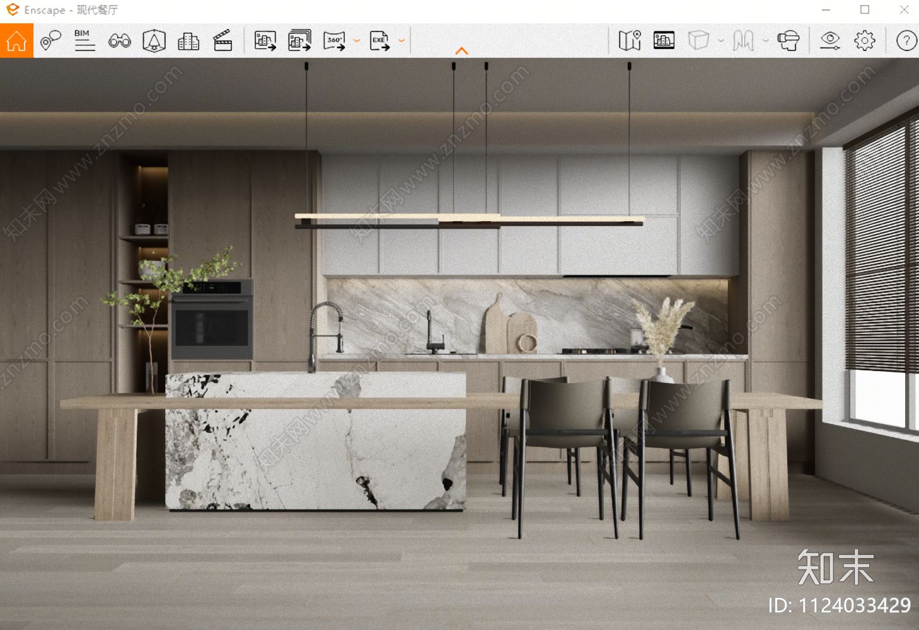
Task: Open the Help question mark icon
Action: coord(906,41)
